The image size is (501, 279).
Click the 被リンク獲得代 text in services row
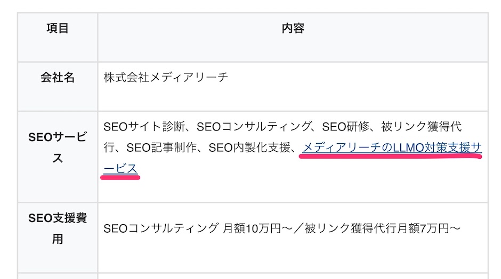tap(422, 127)
